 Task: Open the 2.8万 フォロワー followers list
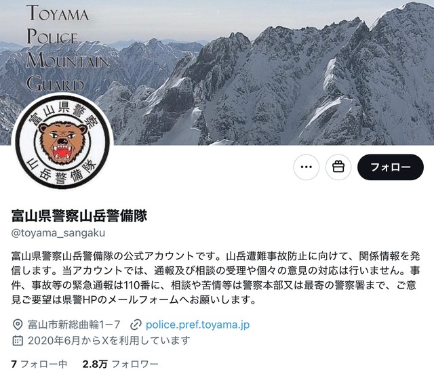(x=121, y=364)
